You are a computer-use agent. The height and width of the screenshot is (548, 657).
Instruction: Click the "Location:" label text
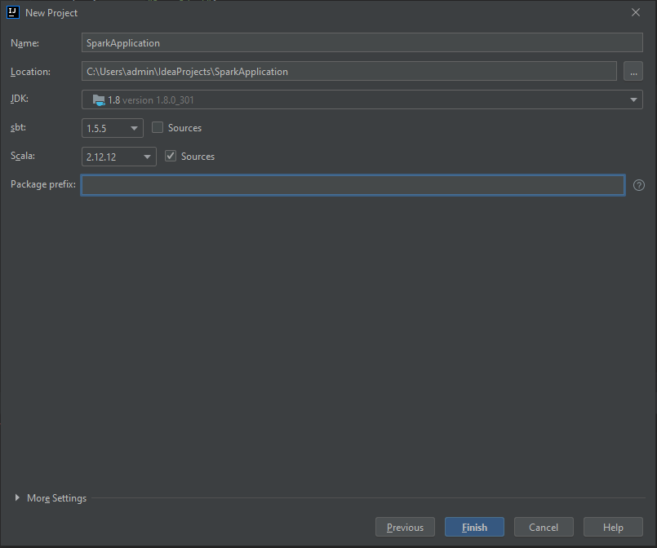[30, 72]
